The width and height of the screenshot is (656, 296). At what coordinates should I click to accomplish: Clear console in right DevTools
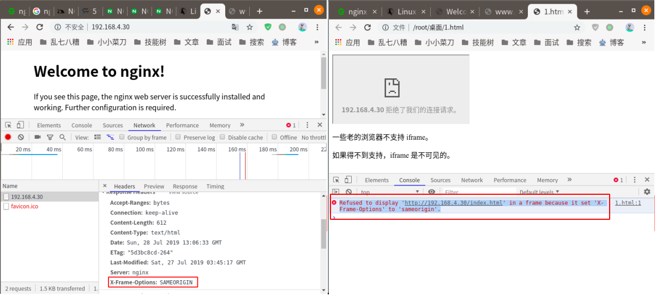(349, 192)
